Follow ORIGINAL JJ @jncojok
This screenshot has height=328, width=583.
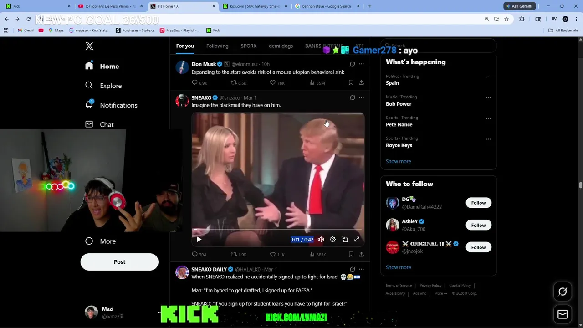478,247
